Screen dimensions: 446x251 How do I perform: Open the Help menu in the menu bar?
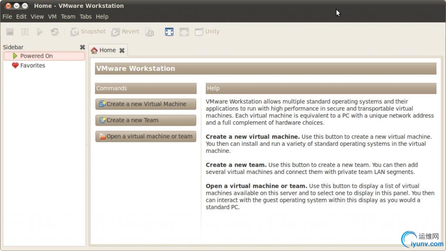coord(102,17)
